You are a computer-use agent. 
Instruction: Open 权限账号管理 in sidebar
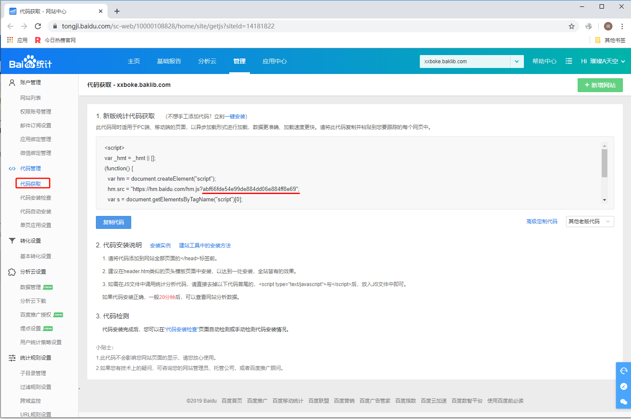pyautogui.click(x=36, y=112)
